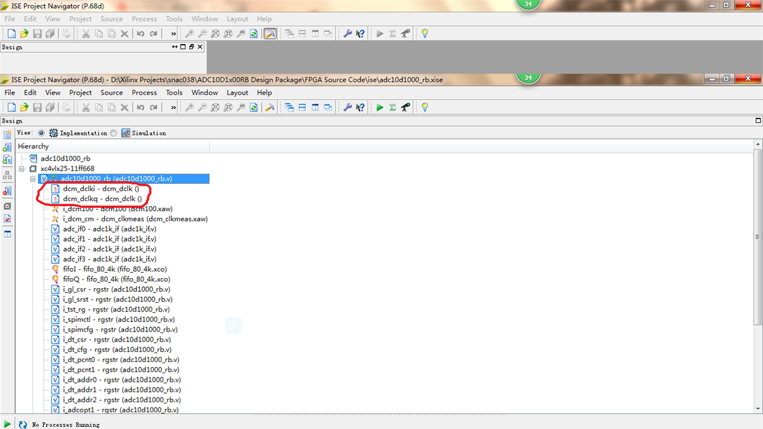Collapse the xc4vlx25-11ff668 device node
Image resolution: width=763 pixels, height=429 pixels.
[22, 169]
